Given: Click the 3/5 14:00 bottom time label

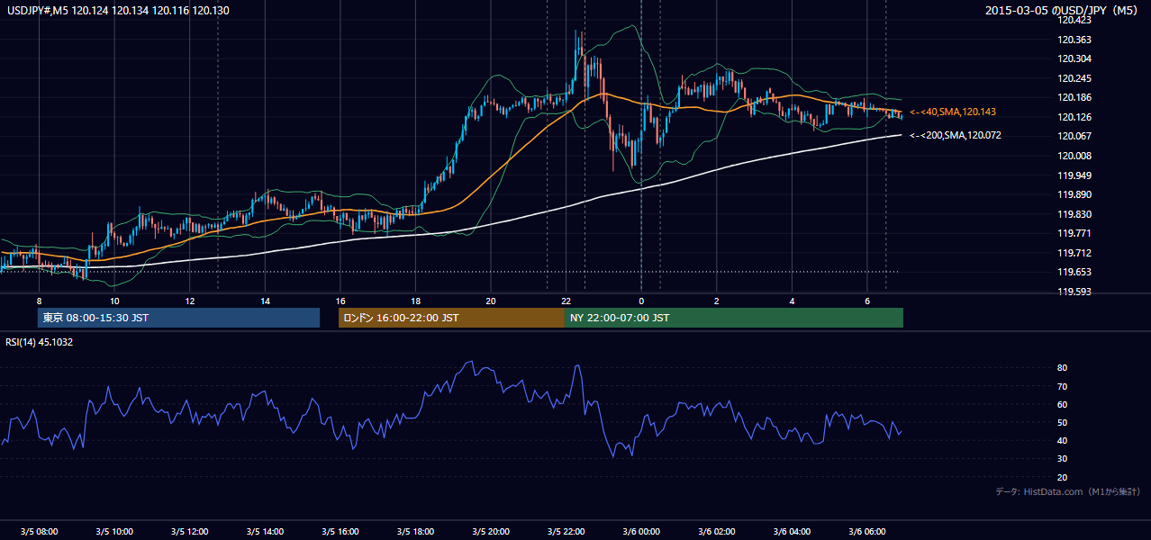Looking at the screenshot, I should tap(265, 532).
